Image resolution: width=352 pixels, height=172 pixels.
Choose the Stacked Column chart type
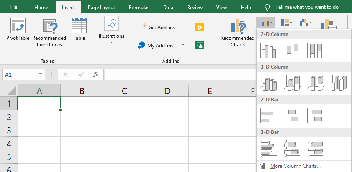[x=292, y=50]
